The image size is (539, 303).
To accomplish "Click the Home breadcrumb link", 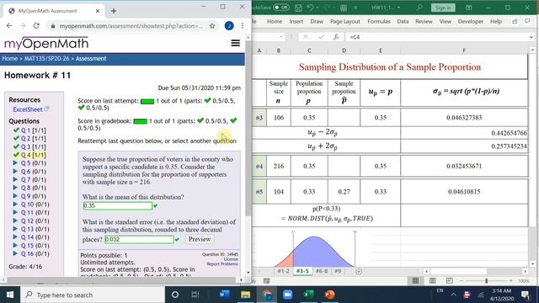I will (x=9, y=58).
